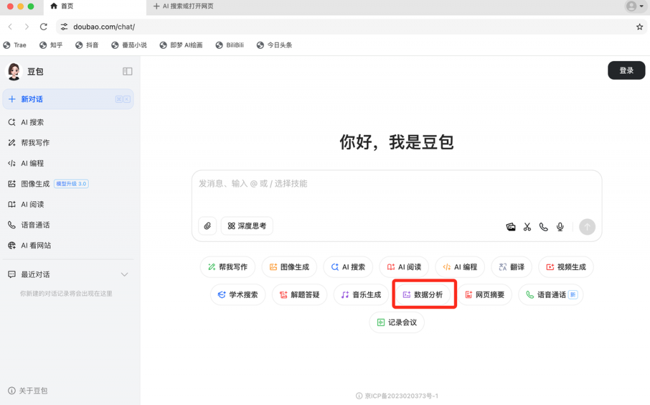The height and width of the screenshot is (405, 650).
Task: Open new tab AI 搜索或打开网页
Action: coord(183,6)
